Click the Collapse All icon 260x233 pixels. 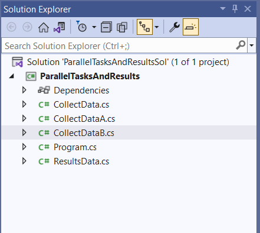[106, 27]
